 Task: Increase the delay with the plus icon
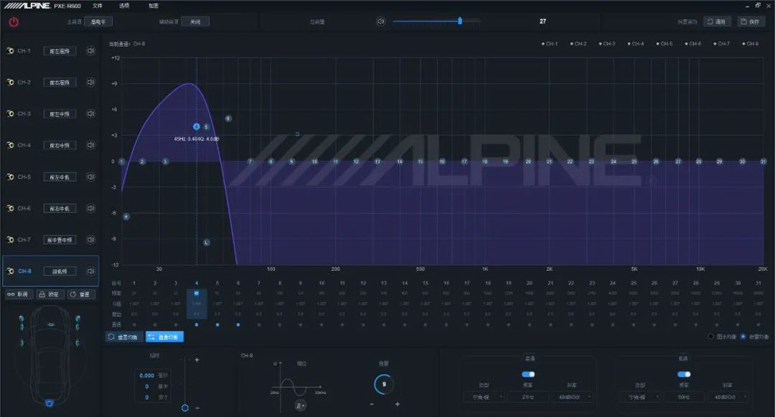[x=197, y=360]
